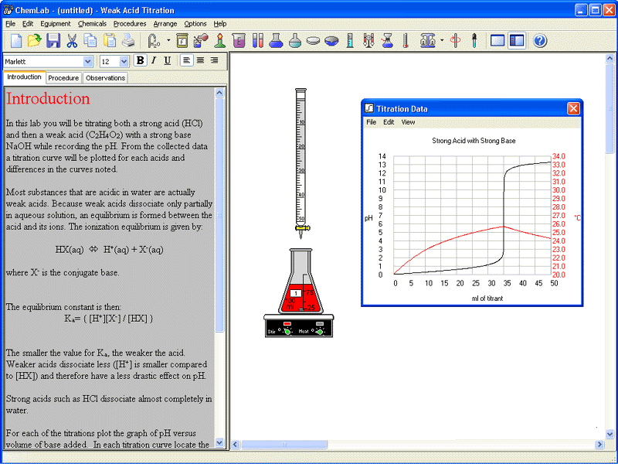Click the burette stand icon

point(369,41)
